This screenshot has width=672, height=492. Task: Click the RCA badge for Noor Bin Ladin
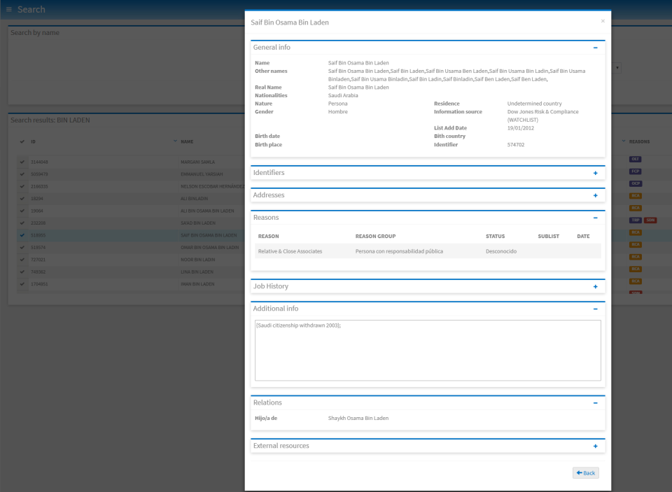coord(637,259)
